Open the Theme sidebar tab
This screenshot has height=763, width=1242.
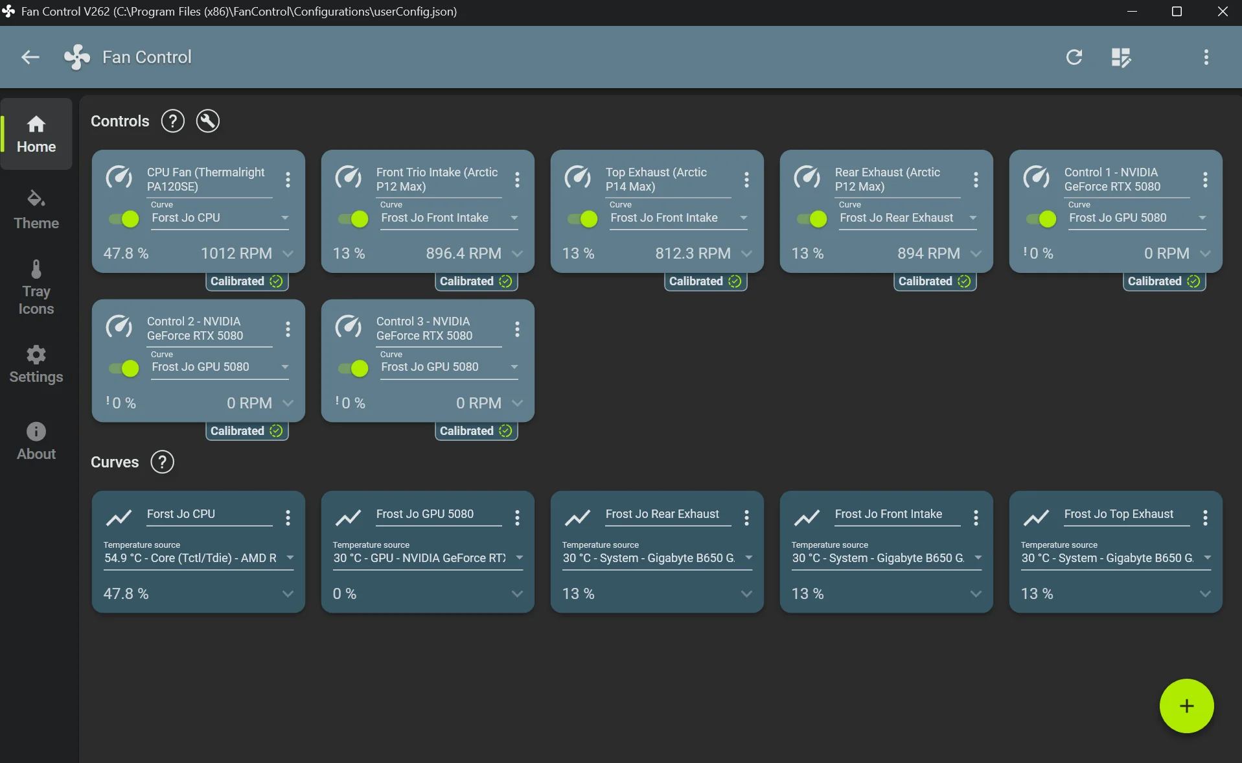(x=36, y=210)
